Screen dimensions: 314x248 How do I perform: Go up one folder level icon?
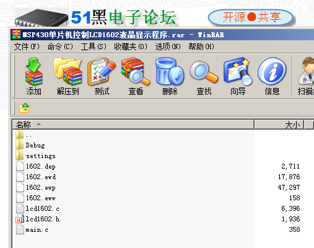(x=24, y=108)
